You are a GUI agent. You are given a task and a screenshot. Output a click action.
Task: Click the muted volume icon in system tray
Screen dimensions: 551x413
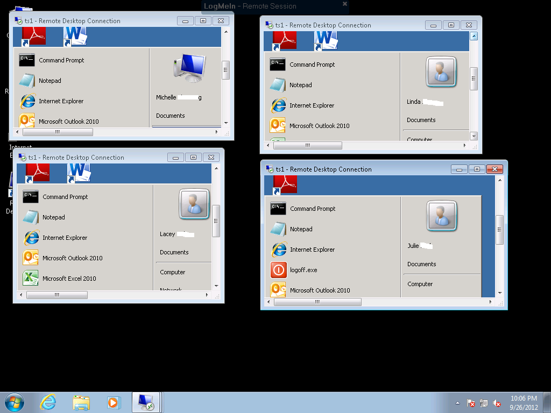497,403
